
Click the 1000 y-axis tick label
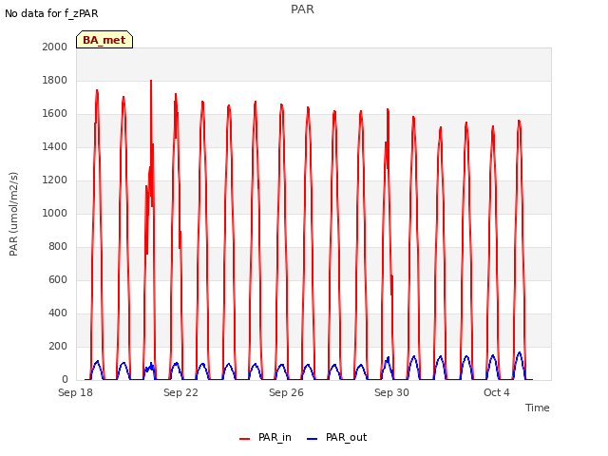55,213
